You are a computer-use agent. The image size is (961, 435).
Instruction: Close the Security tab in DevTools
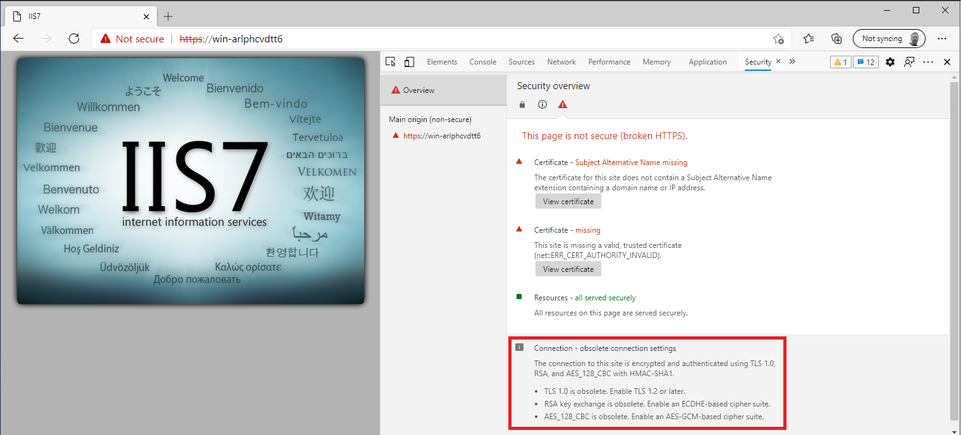778,61
